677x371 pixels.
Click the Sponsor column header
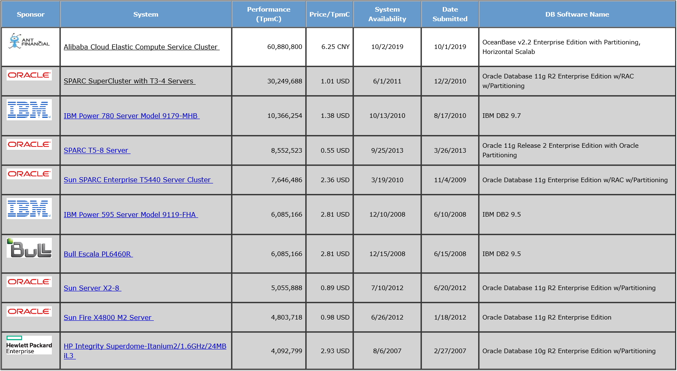point(31,14)
